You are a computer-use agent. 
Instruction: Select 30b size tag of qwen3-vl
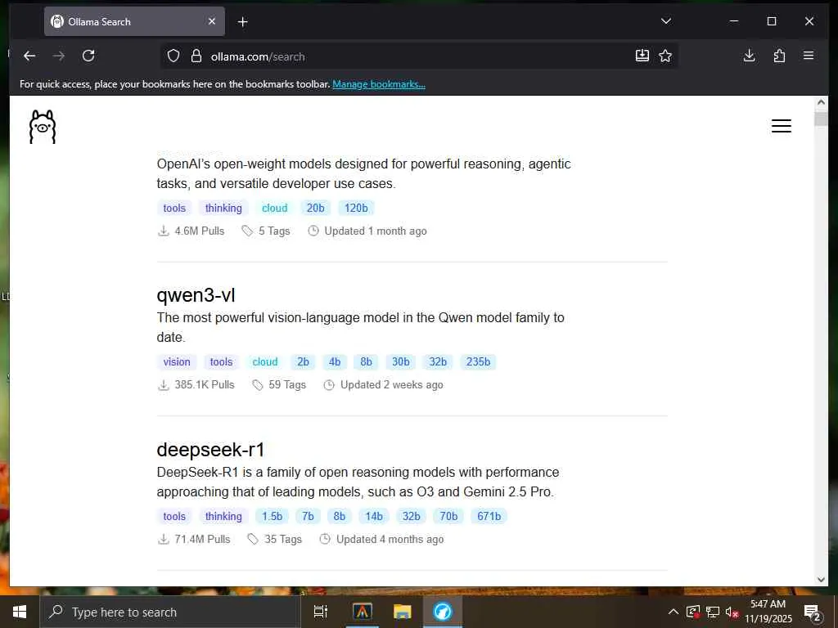point(400,362)
